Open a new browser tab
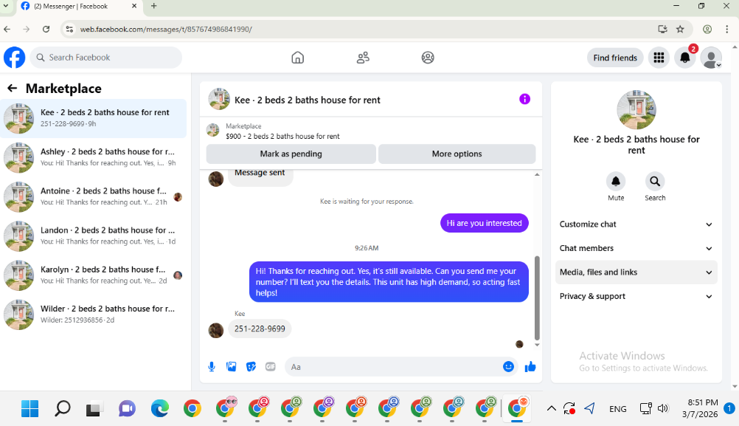The image size is (739, 426). 153,6
